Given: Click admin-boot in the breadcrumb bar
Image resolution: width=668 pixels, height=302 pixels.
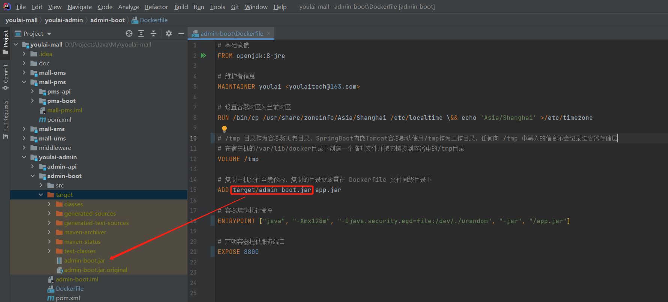Looking at the screenshot, I should click(x=107, y=20).
